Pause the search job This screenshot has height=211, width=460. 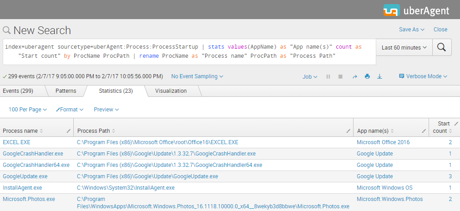point(328,76)
